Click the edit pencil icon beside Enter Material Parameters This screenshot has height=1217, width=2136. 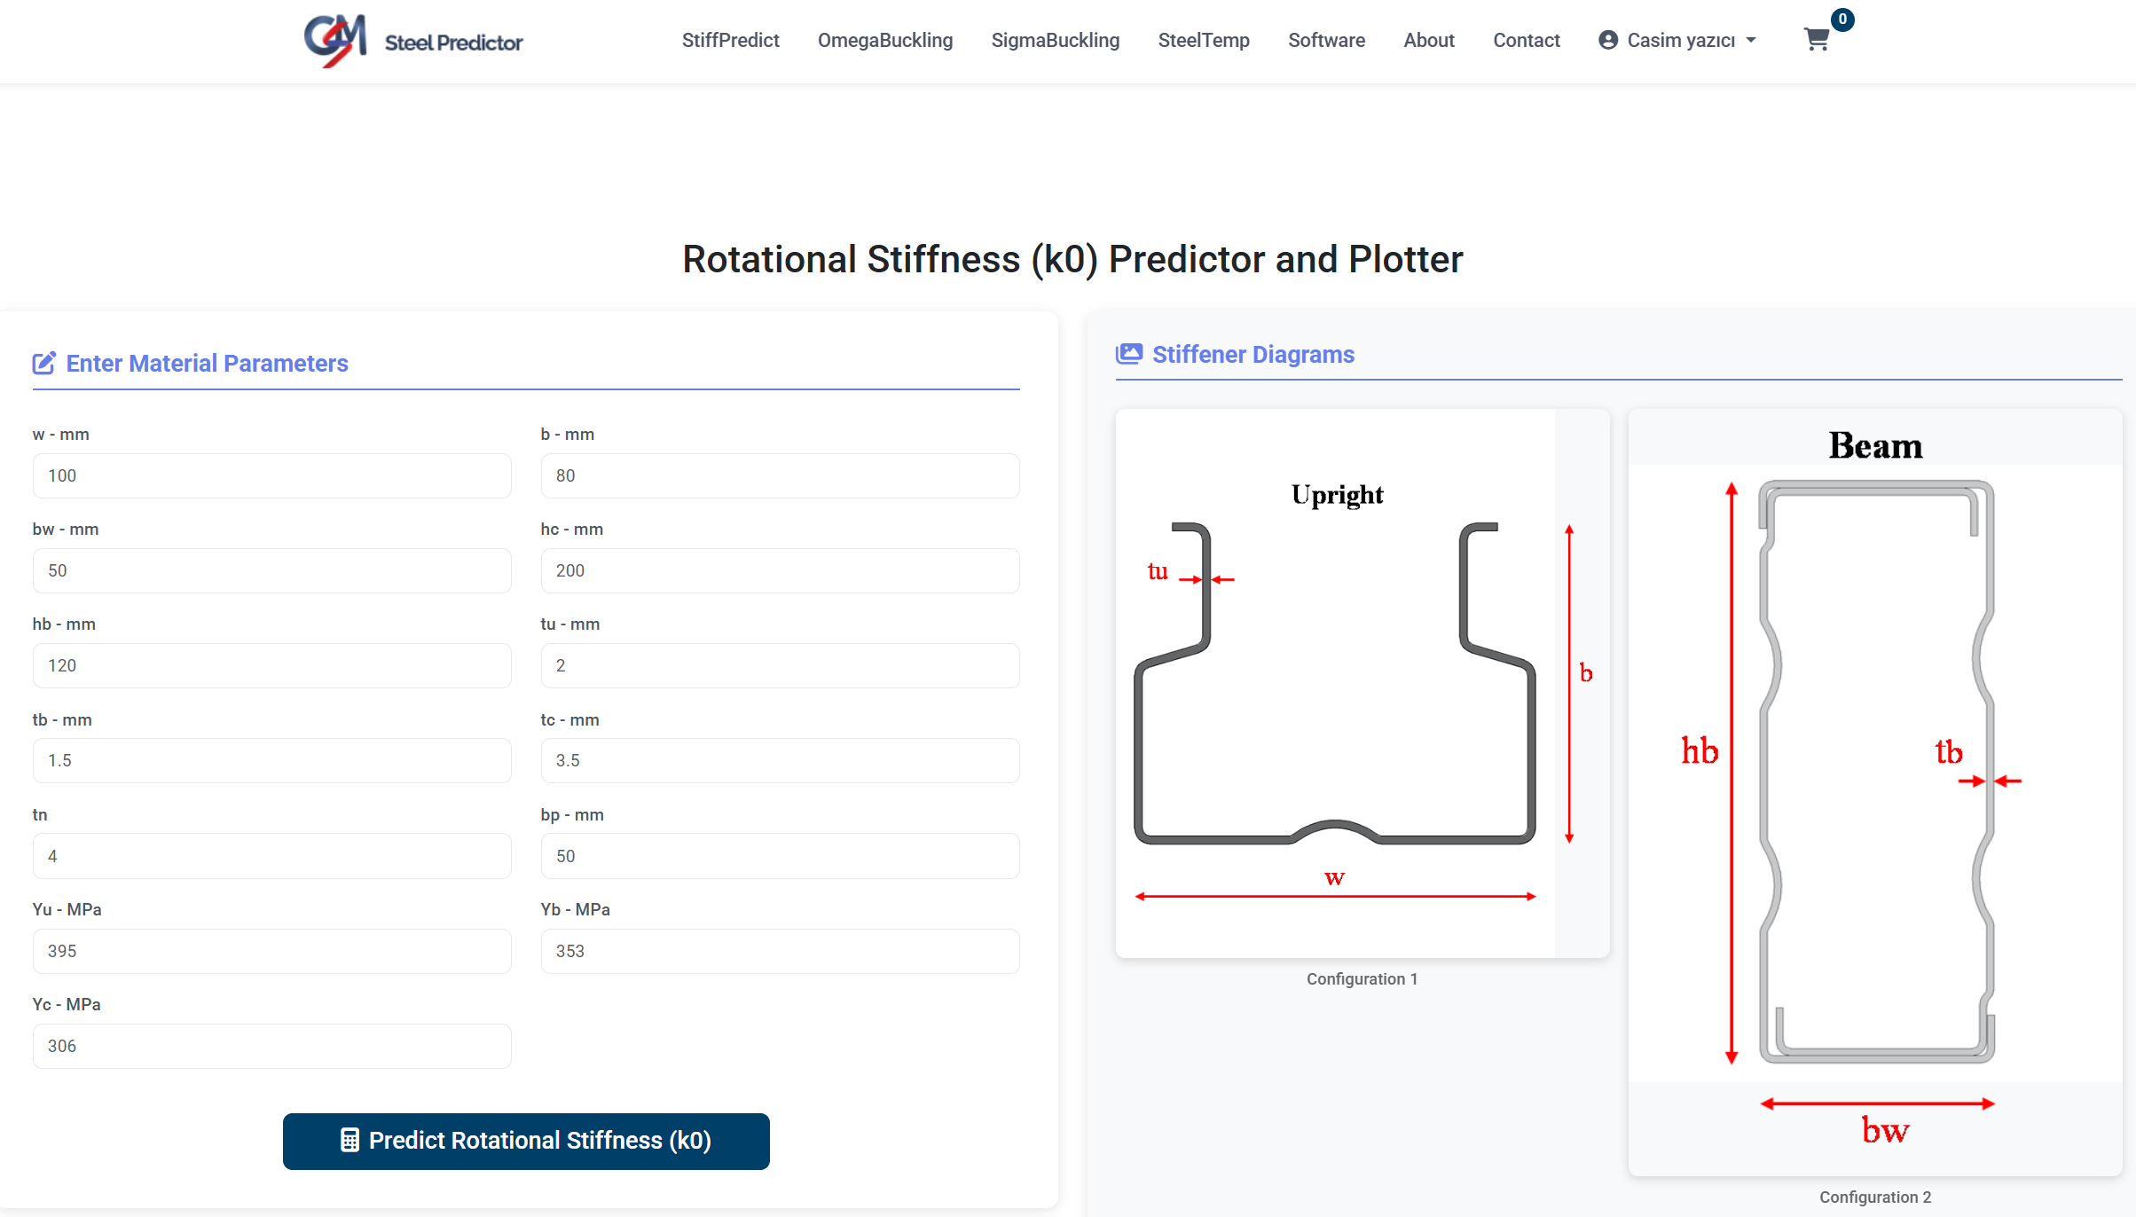pyautogui.click(x=43, y=363)
